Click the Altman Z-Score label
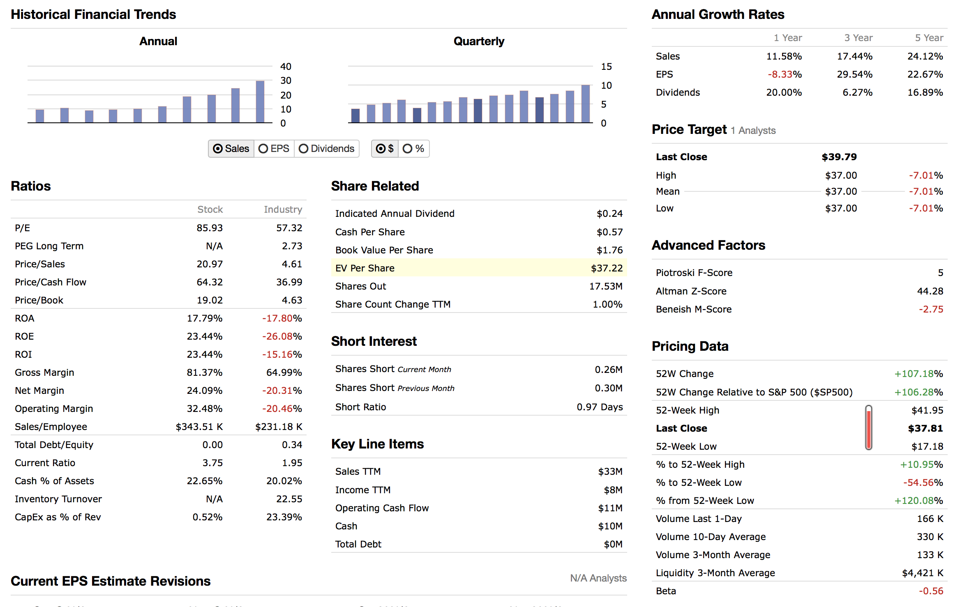The width and height of the screenshot is (960, 607). coord(691,291)
